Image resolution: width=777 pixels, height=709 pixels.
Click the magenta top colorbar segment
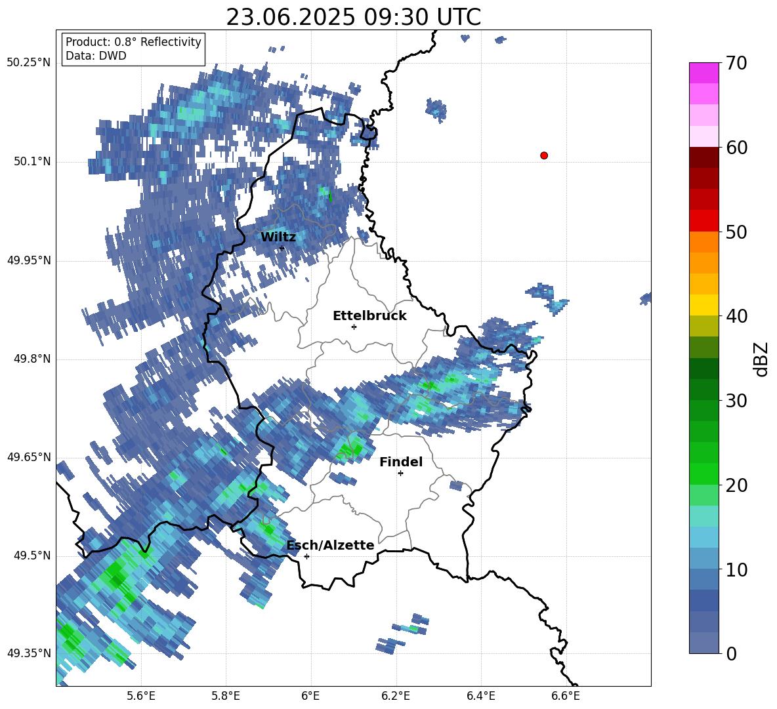tap(703, 73)
